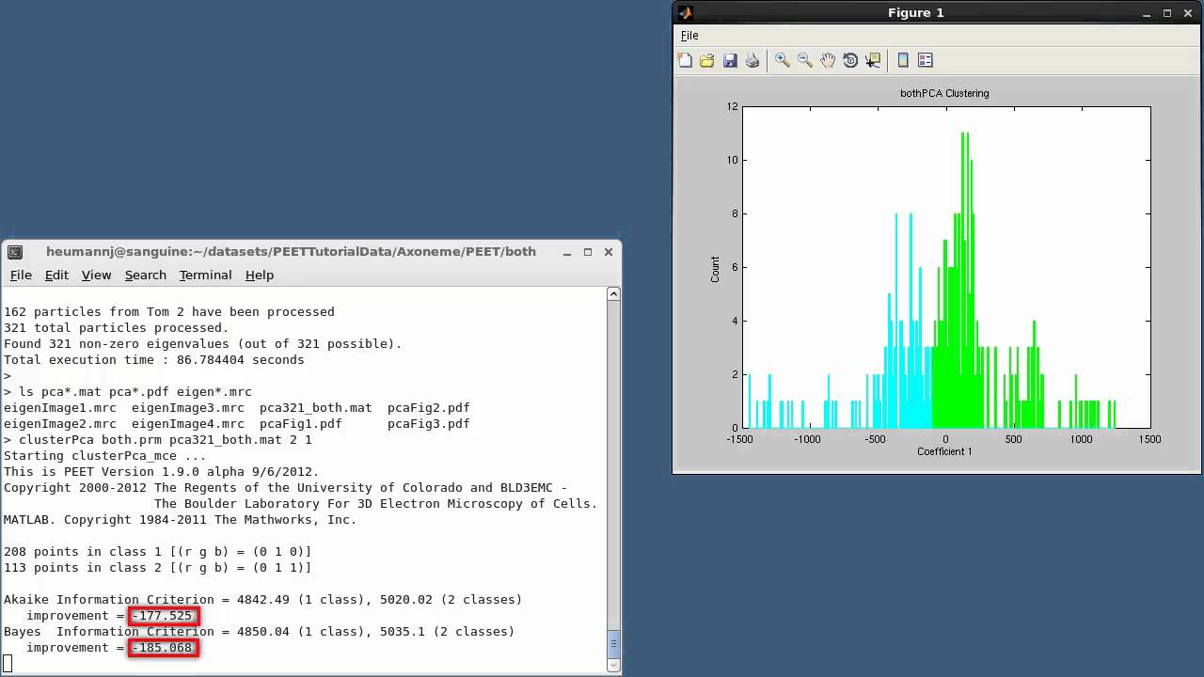Click the 'Coefficient 1' x-axis label
Screen dimensions: 1204x677
944,451
